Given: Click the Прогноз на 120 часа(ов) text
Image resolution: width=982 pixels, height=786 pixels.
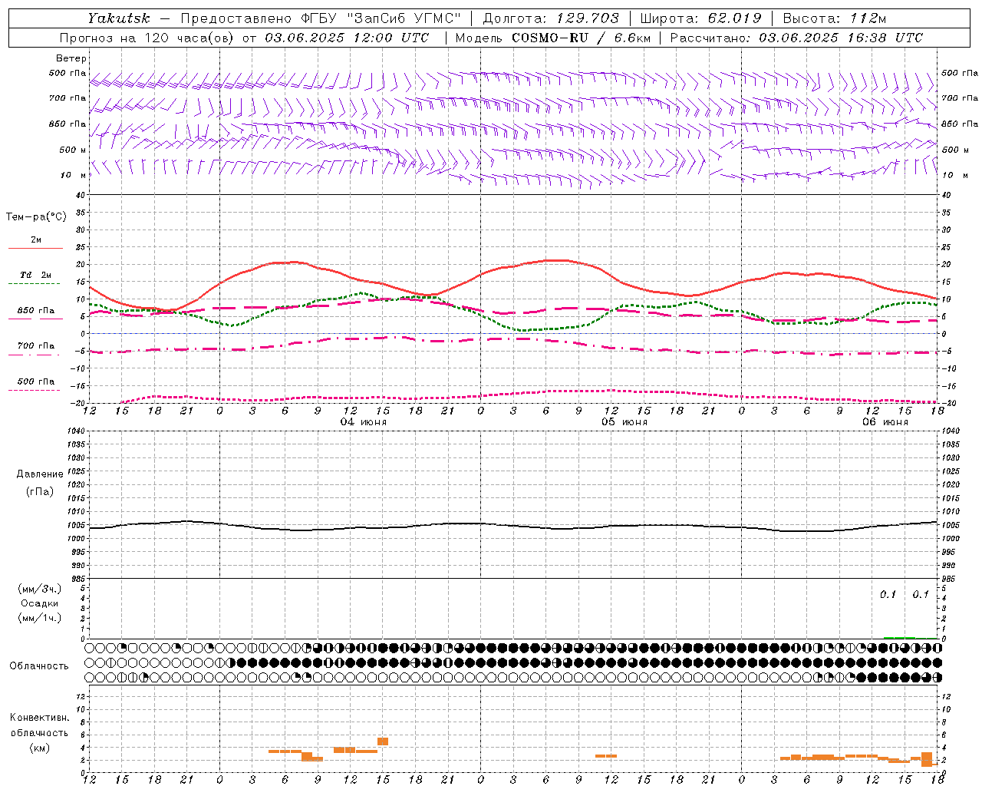Looking at the screenshot, I should [147, 38].
